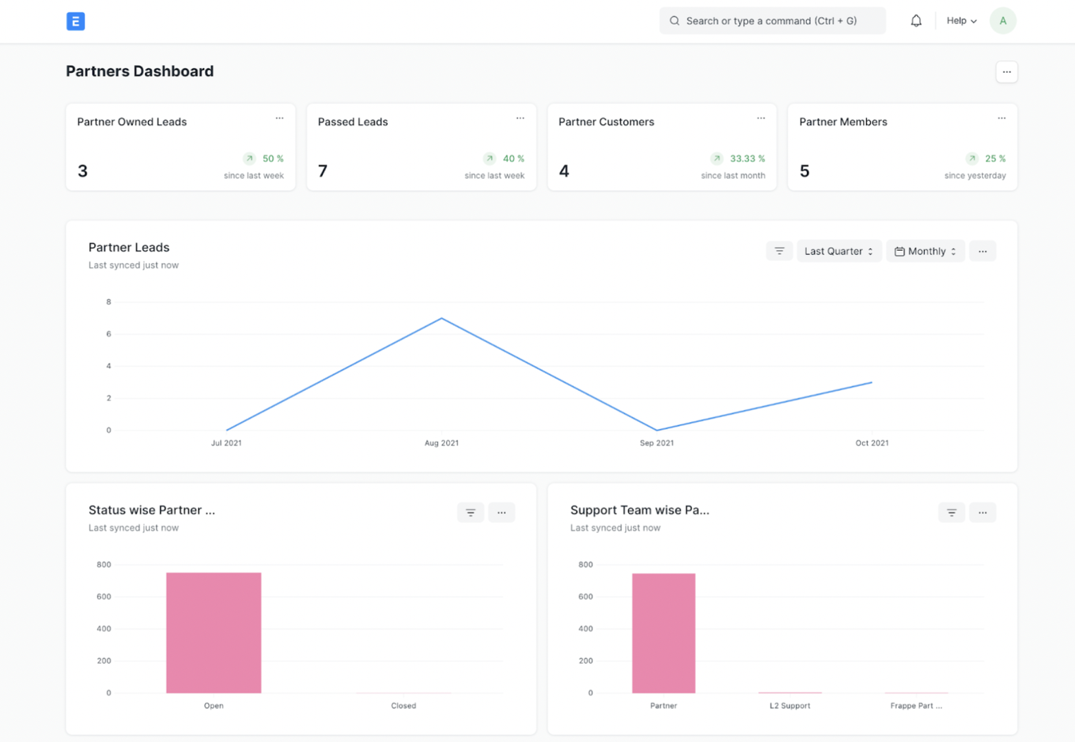The width and height of the screenshot is (1075, 742).
Task: Open the Partner Customers card
Action: (662, 147)
